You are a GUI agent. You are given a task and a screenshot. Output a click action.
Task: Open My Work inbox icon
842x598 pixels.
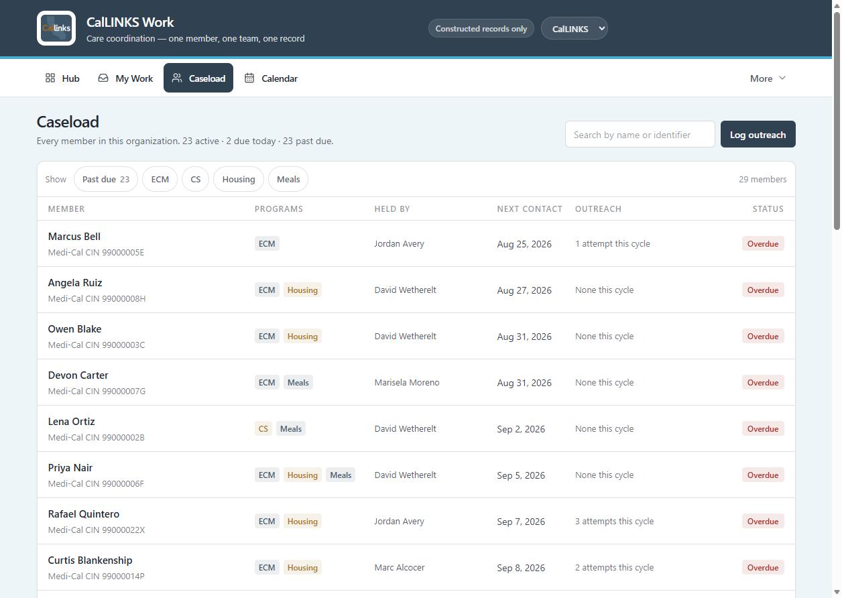point(103,78)
